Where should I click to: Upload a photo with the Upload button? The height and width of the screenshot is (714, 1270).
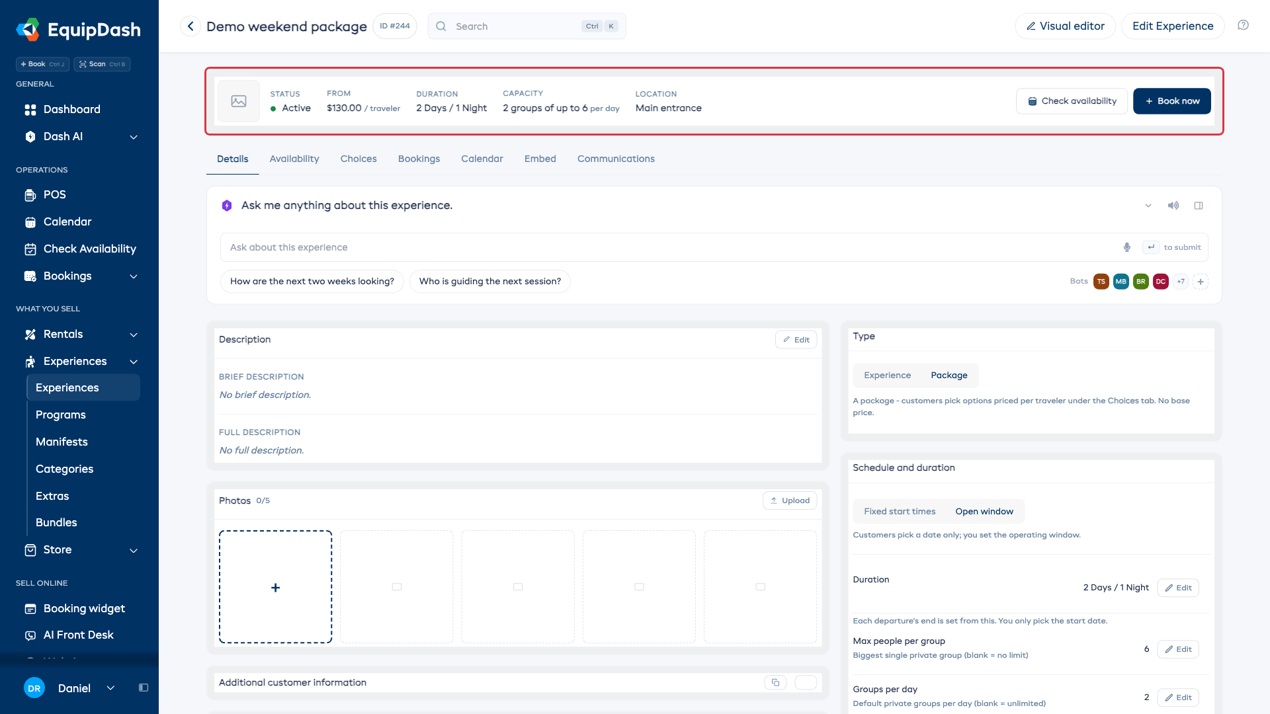(x=790, y=500)
